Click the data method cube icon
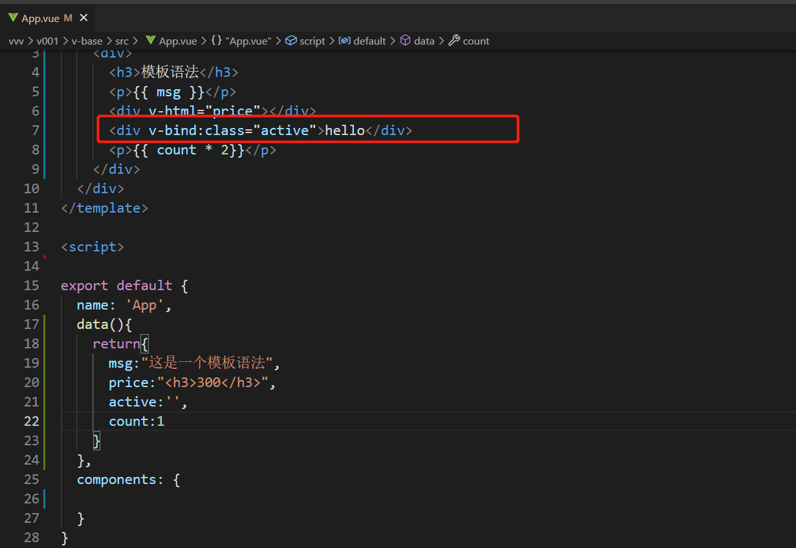This screenshot has width=796, height=548. 405,41
